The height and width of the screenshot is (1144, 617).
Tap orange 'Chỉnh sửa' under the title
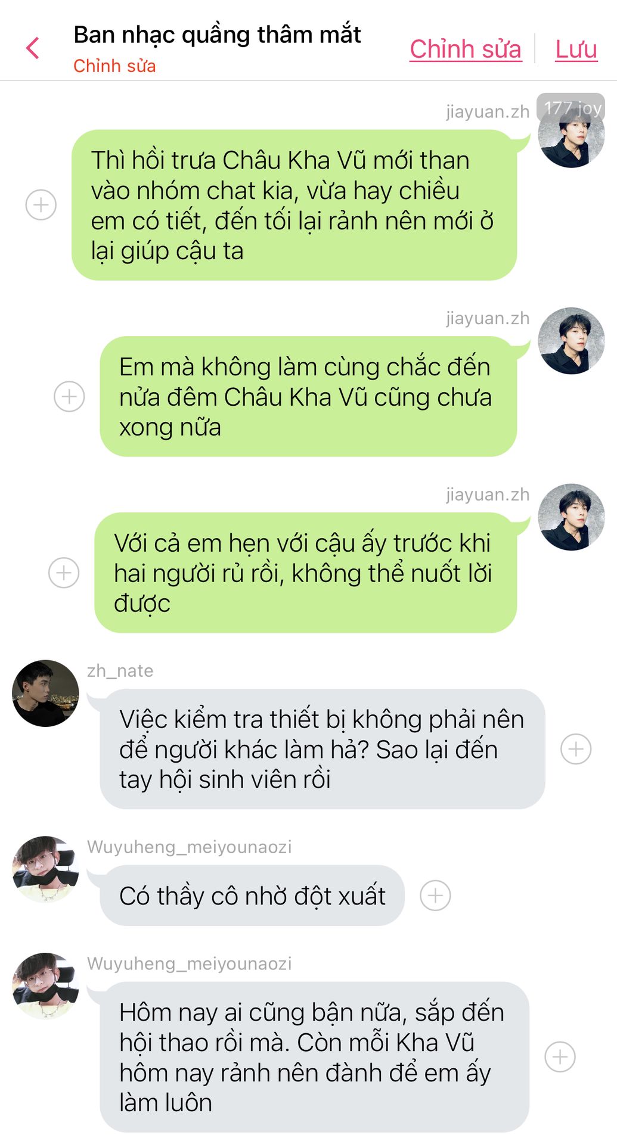[114, 66]
